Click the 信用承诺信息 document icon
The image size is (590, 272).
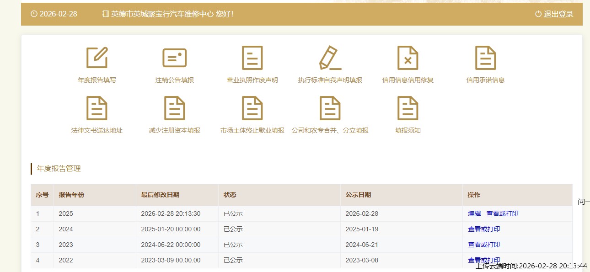point(485,58)
